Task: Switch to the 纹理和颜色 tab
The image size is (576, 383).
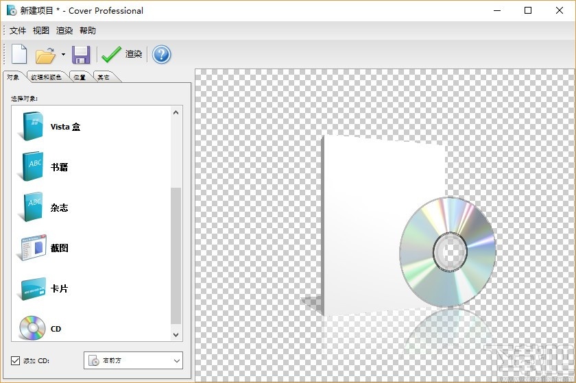Action: [47, 77]
